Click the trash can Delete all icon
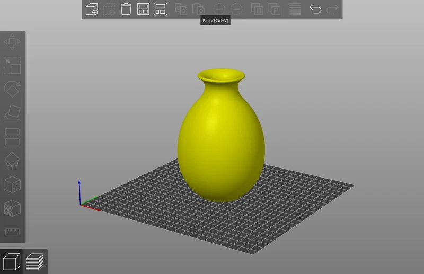Image resolution: width=424 pixels, height=274 pixels. (126, 9)
